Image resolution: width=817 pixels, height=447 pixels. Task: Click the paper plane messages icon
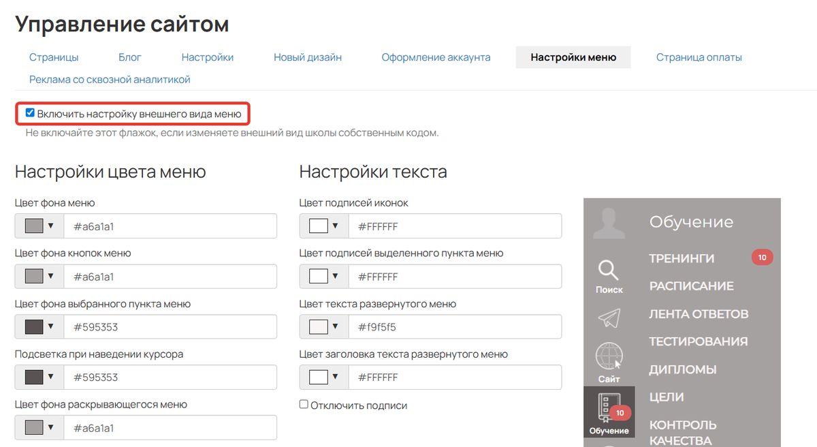point(609,318)
